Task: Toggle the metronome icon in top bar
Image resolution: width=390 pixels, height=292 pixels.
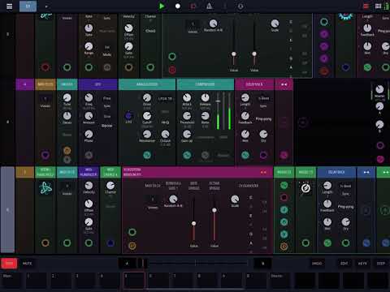Action: click(209, 6)
